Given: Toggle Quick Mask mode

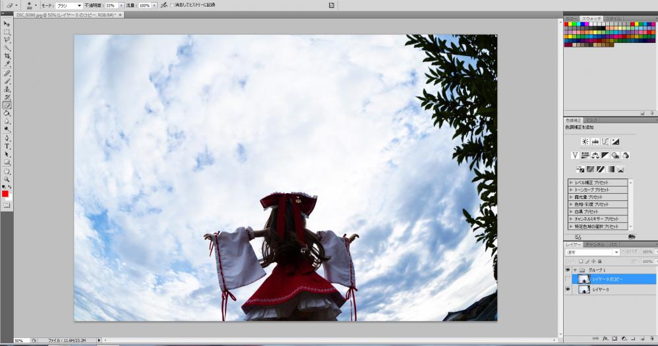Looking at the screenshot, I should coord(7,206).
